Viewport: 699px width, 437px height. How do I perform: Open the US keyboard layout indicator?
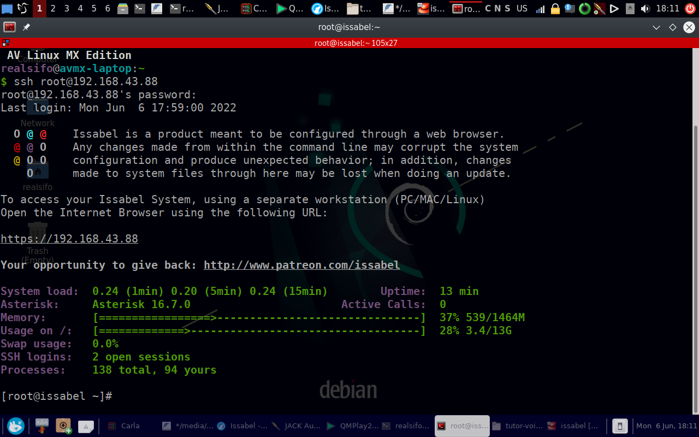522,8
